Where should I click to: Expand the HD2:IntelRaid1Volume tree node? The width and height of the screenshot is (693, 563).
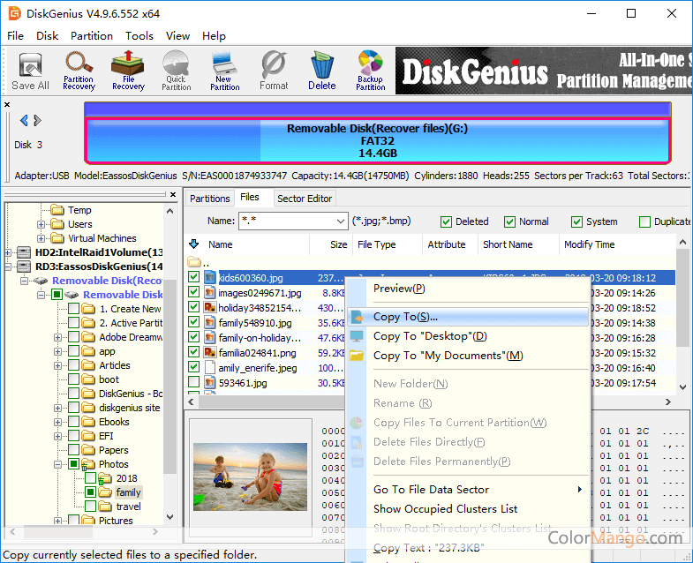point(9,252)
